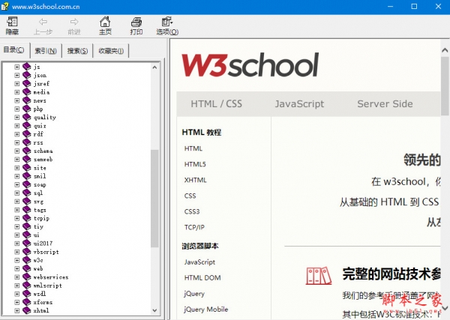Select the web tree item
This screenshot has width=450, height=320.
pyautogui.click(x=38, y=269)
